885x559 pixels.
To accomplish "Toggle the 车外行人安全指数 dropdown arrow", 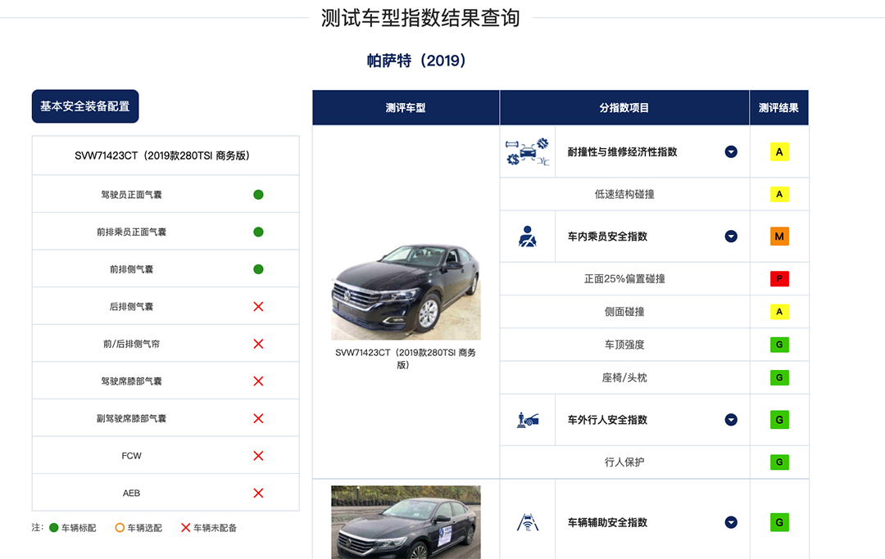I will [731, 420].
